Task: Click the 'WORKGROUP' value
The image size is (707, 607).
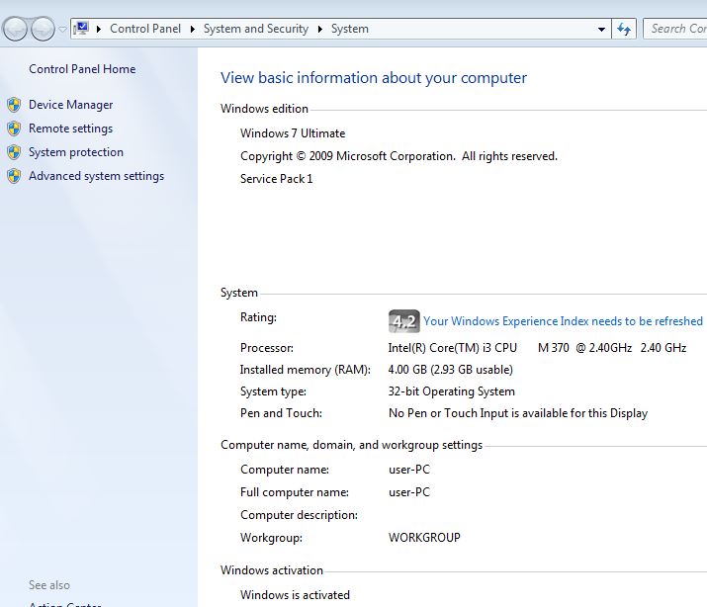Action: [424, 538]
